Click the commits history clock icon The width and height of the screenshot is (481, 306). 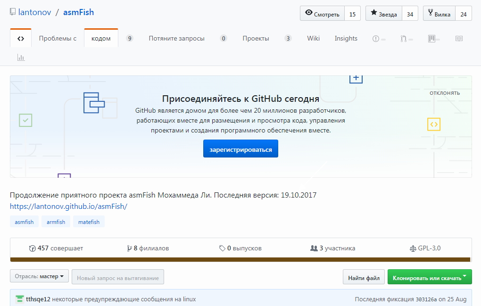click(32, 248)
